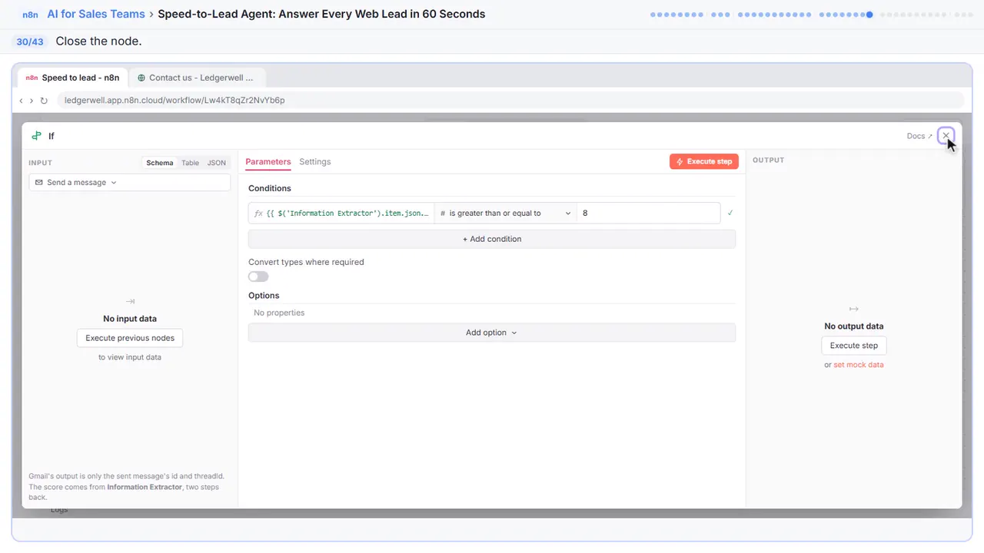Open the Settings tab
Image resolution: width=984 pixels, height=553 pixels.
(x=315, y=162)
